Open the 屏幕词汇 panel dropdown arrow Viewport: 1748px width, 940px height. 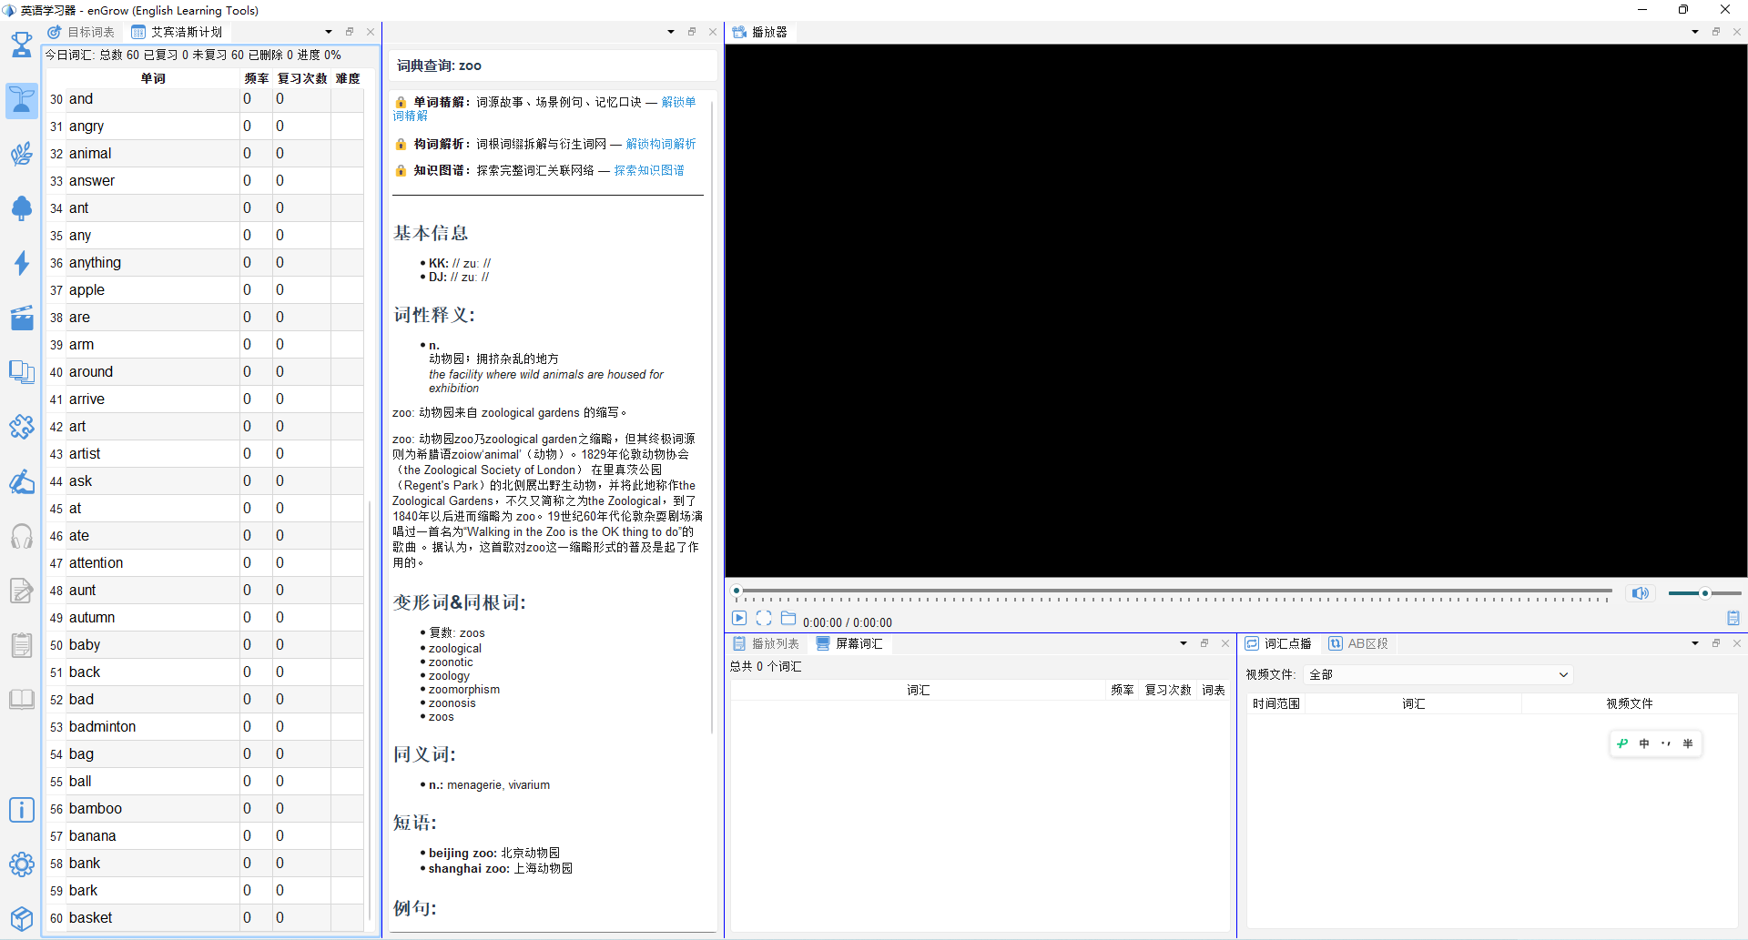pos(1184,643)
